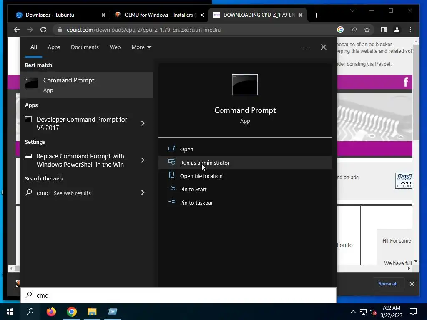The width and height of the screenshot is (427, 320).
Task: Close the QEMU for Windows tab
Action: point(202,15)
